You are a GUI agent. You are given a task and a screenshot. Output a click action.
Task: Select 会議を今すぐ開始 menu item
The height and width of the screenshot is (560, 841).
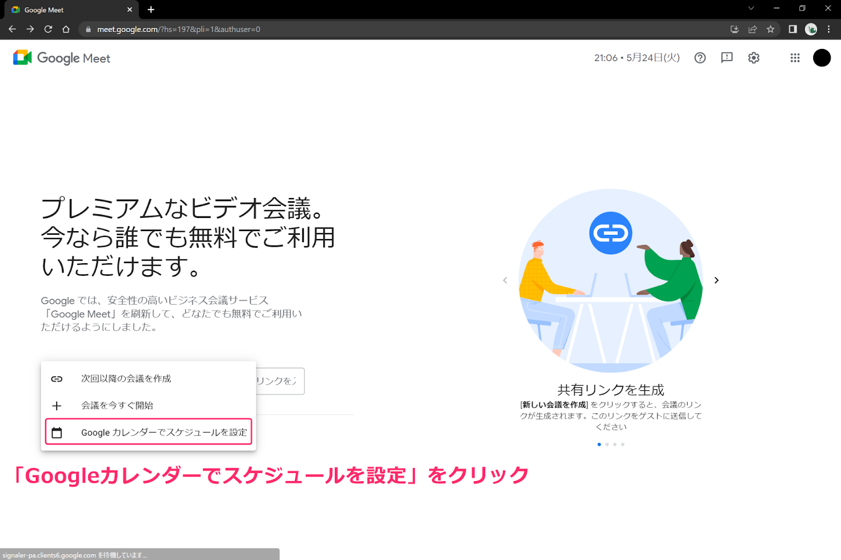(x=148, y=406)
